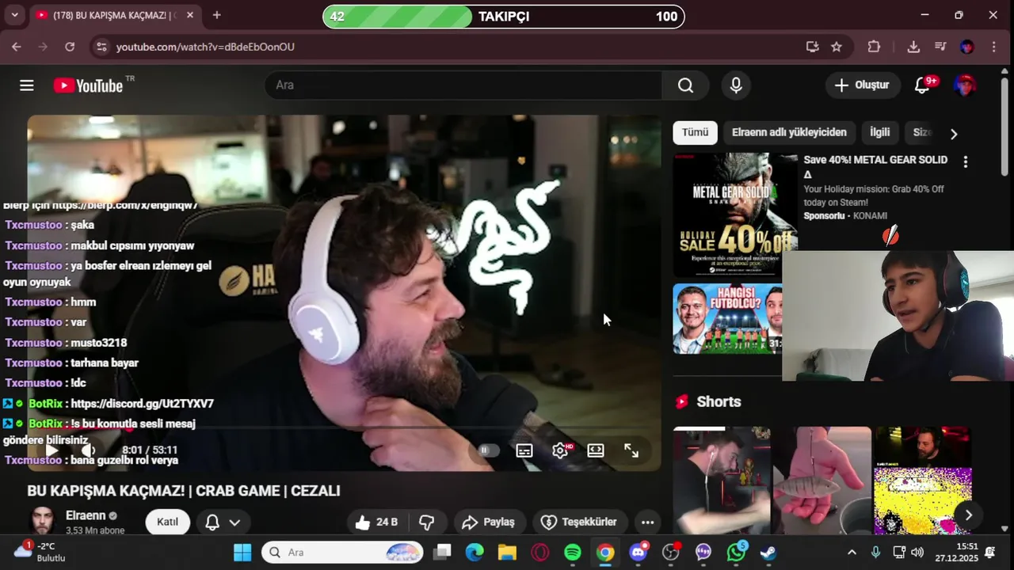Open a new tab with plus button

click(217, 15)
